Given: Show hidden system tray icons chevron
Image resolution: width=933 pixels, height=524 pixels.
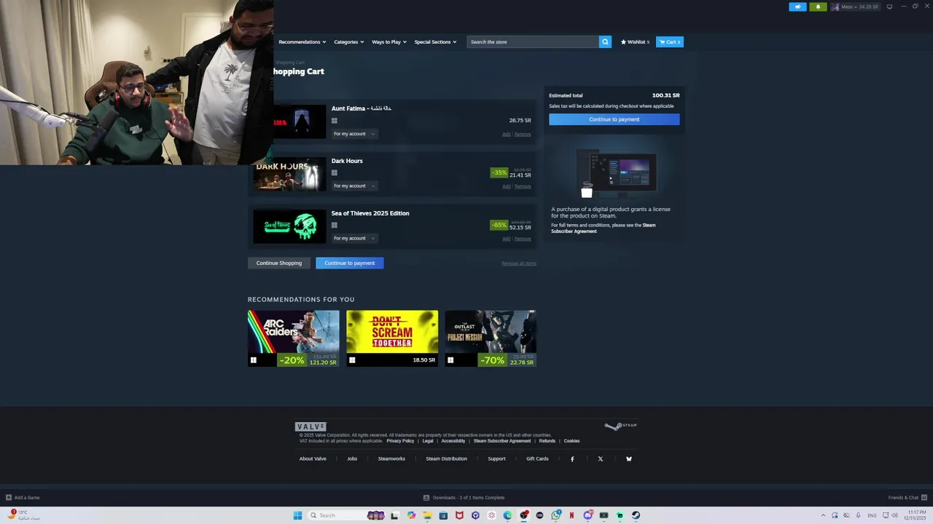Looking at the screenshot, I should [823, 515].
